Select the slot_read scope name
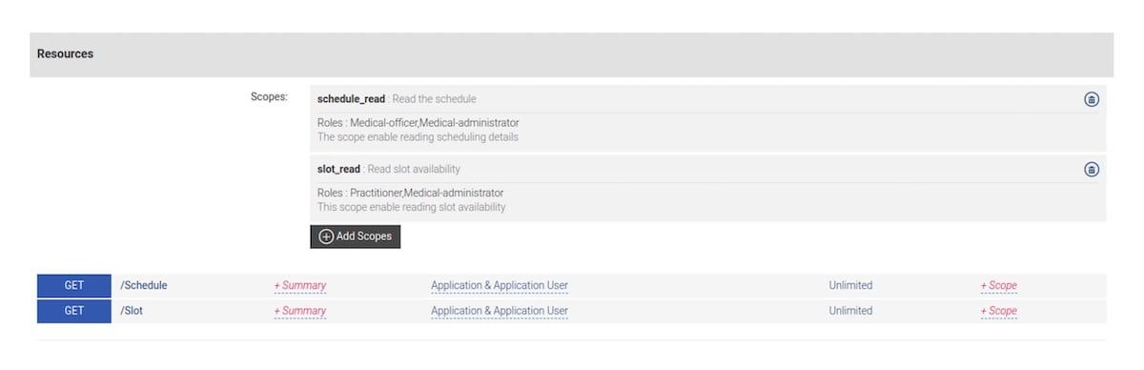 pos(338,170)
